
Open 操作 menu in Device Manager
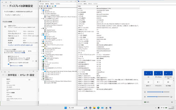pos(47,4)
